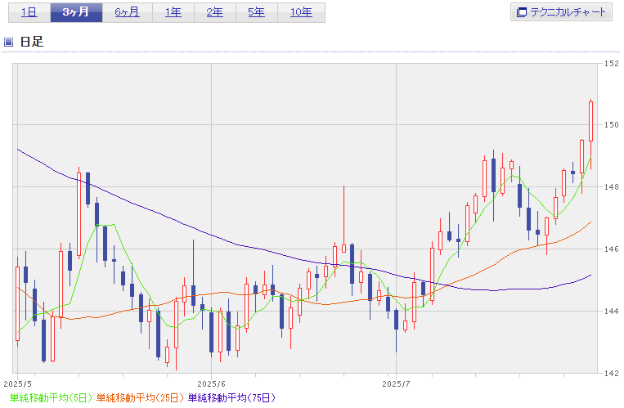Click the 2025/6 axis label

[211, 384]
